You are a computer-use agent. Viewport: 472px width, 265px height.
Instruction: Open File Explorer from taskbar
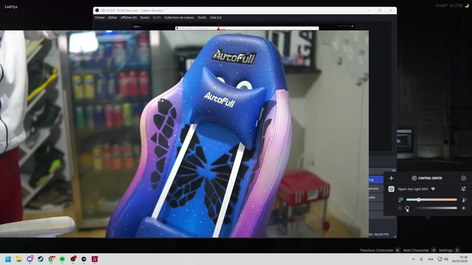click(19, 259)
